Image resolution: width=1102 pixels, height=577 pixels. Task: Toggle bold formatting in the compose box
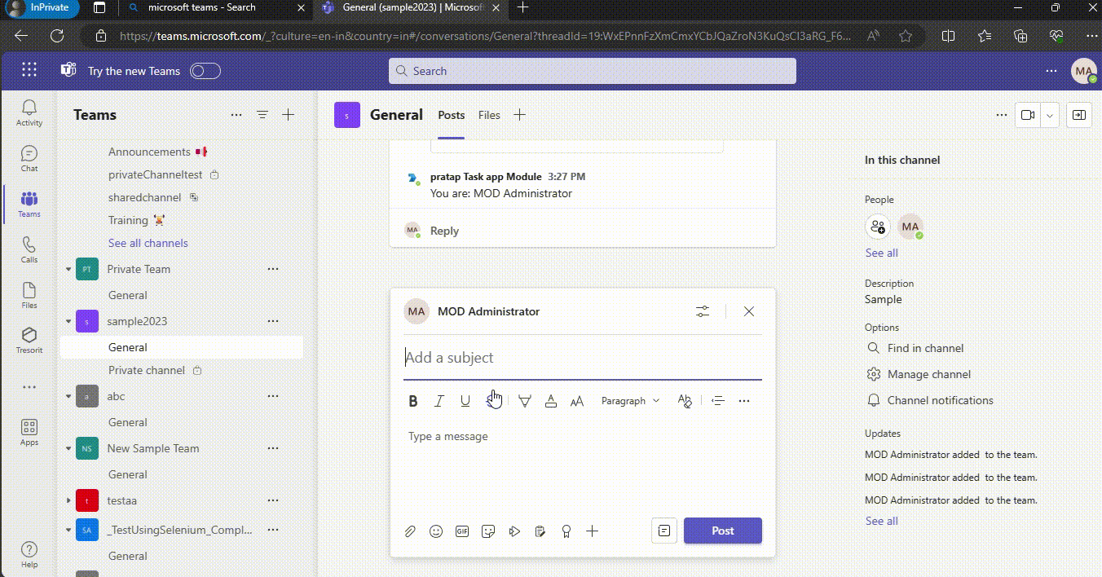click(x=413, y=401)
